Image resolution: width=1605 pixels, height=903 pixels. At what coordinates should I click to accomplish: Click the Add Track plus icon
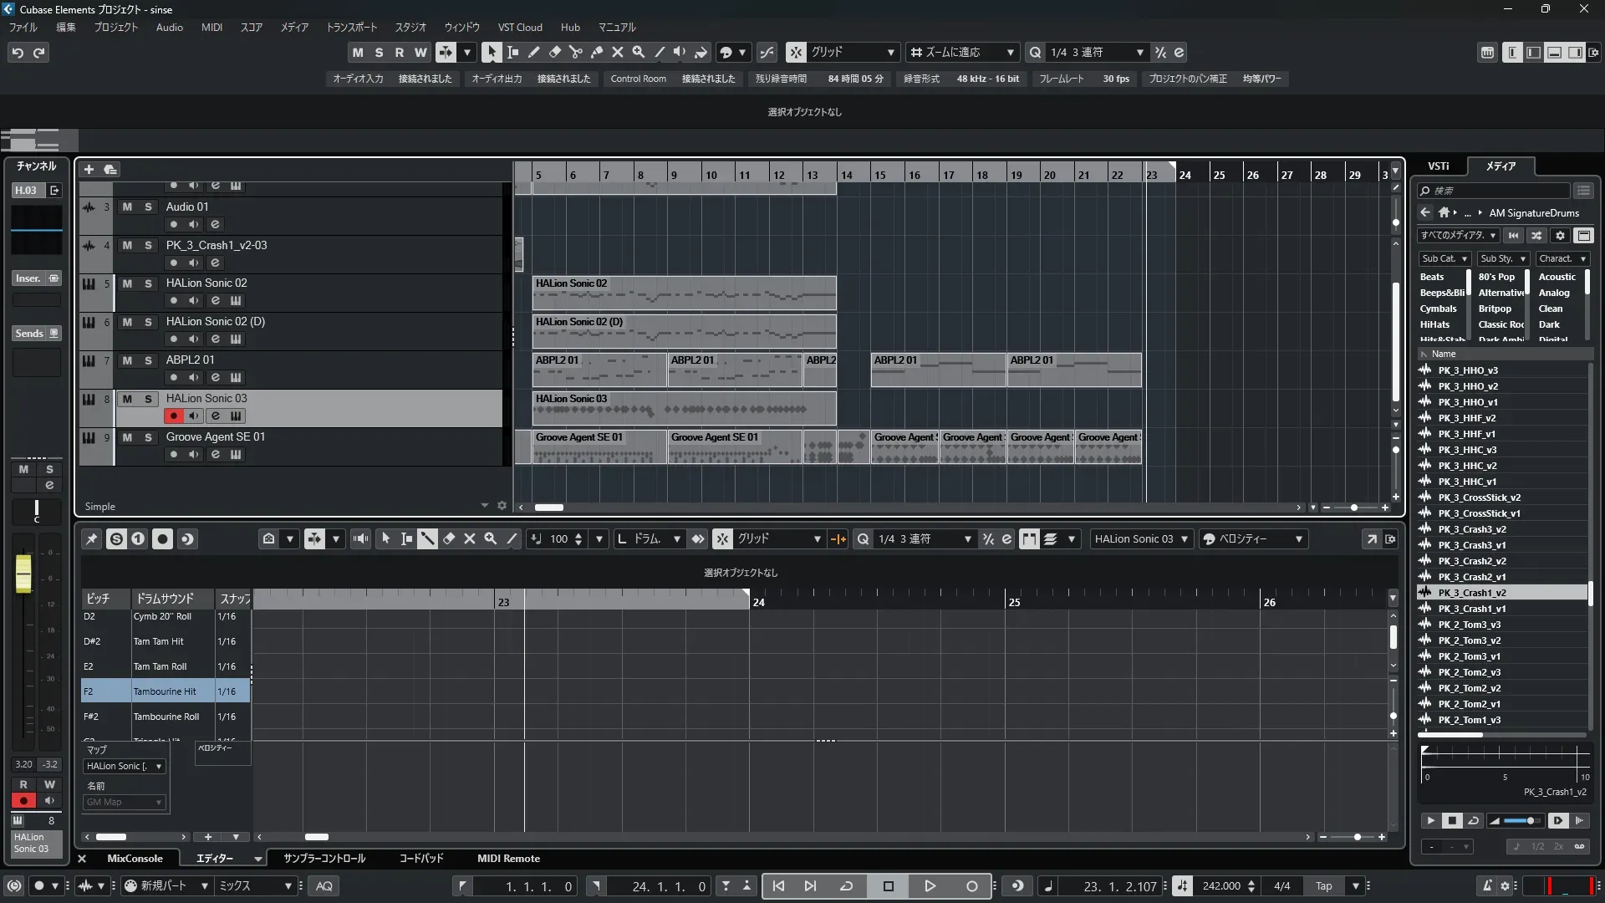(x=89, y=169)
